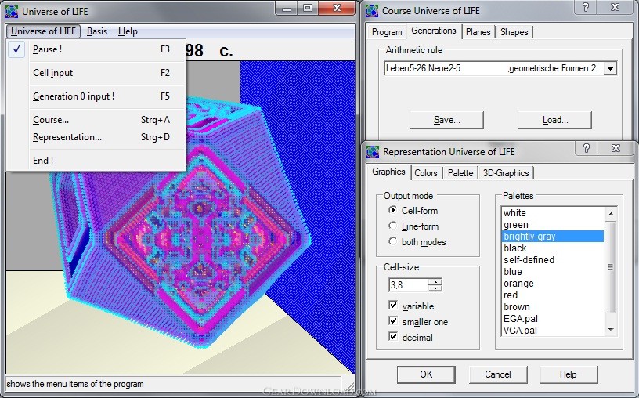Open the Planes tab

tap(478, 32)
